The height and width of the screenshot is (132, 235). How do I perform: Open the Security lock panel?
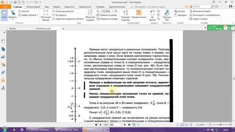click(3, 80)
